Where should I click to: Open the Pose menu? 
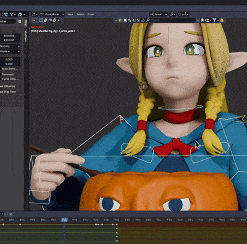click(91, 14)
